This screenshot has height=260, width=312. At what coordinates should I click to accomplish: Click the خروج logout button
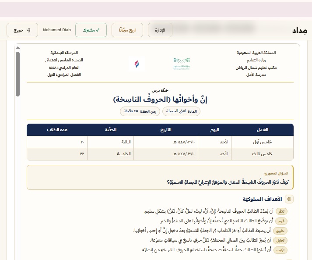coord(22,30)
